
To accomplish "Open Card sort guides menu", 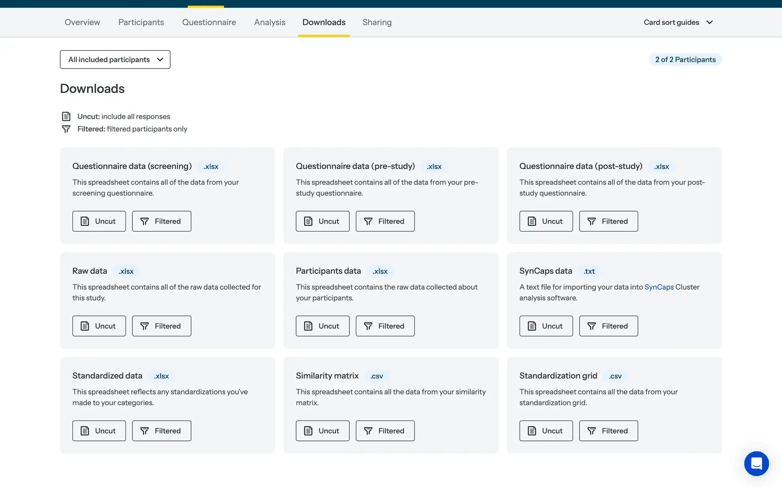I will pos(671,22).
